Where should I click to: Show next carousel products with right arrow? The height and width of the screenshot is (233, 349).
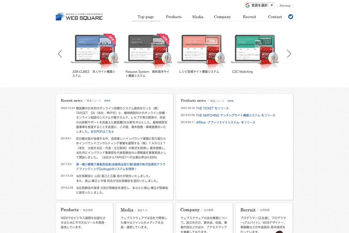(x=289, y=54)
